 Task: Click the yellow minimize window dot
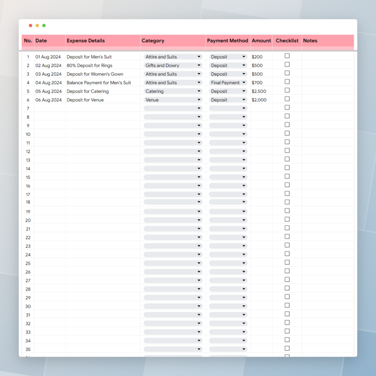point(37,25)
